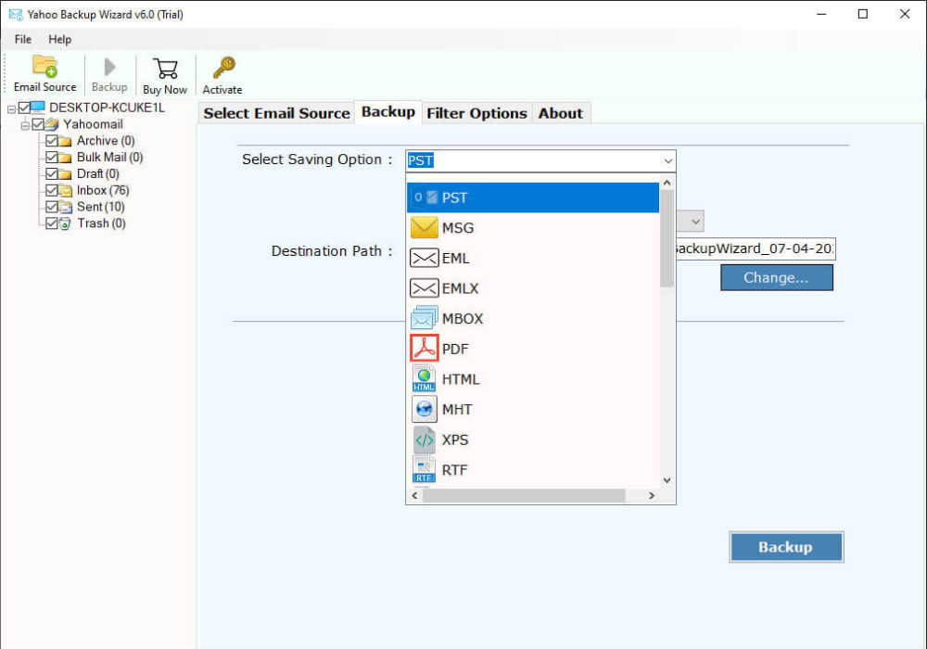Image resolution: width=927 pixels, height=649 pixels.
Task: Switch to the About tab
Action: coord(561,113)
